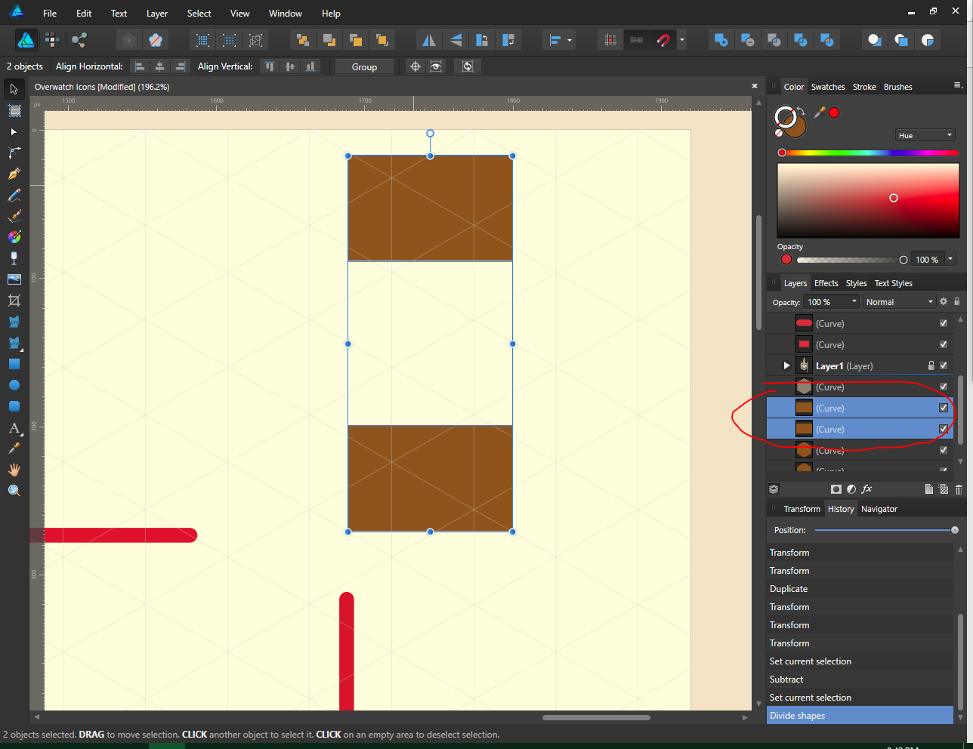Open the Window menu
The width and height of the screenshot is (973, 749).
(x=286, y=14)
